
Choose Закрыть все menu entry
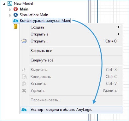pyautogui.click(x=71, y=51)
